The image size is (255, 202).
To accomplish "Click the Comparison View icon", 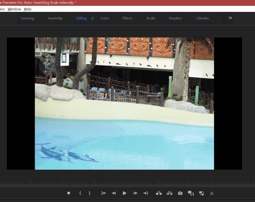I will pyautogui.click(x=191, y=193).
